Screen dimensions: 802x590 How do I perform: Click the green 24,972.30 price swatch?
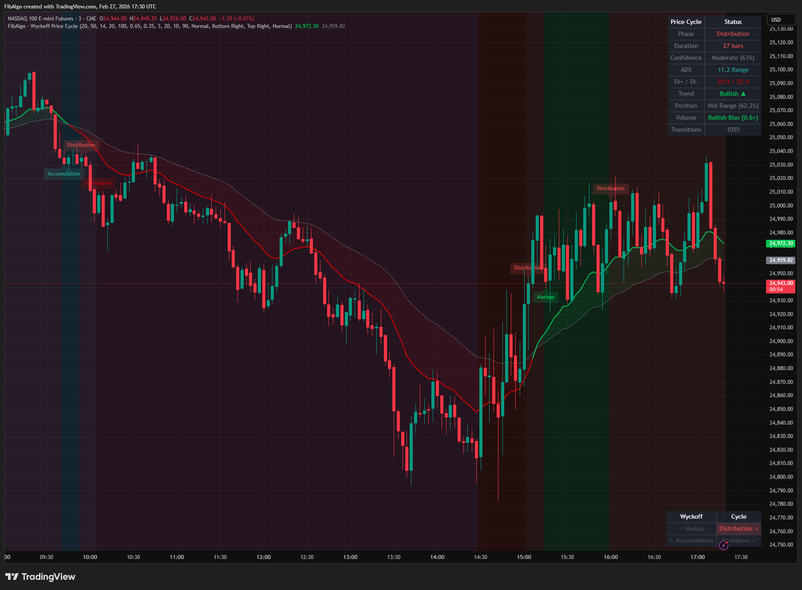point(780,243)
